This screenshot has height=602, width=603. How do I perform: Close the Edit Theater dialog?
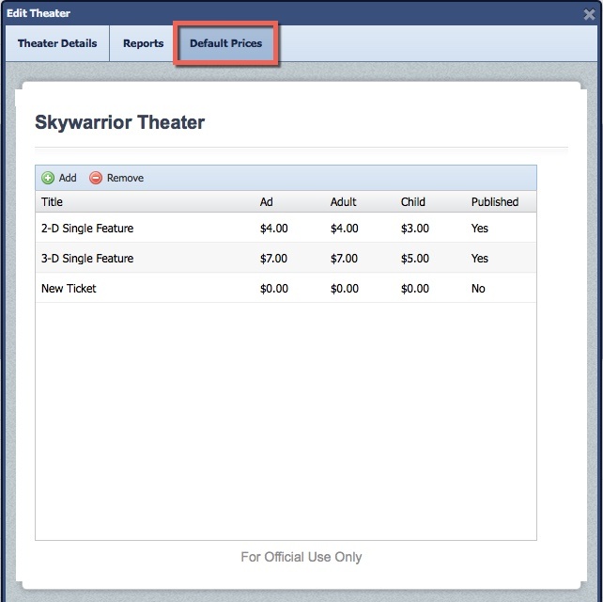click(x=589, y=13)
